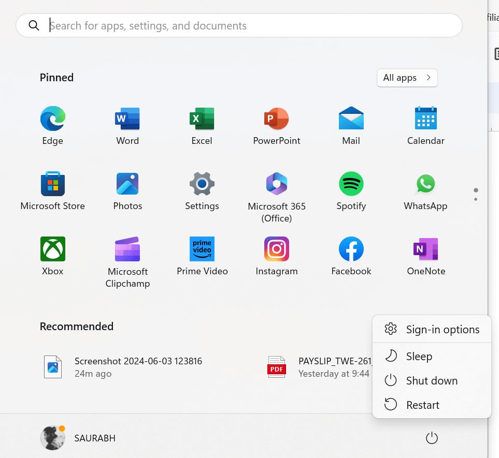Click the search box for apps and settings
The height and width of the screenshot is (458, 499).
(238, 26)
